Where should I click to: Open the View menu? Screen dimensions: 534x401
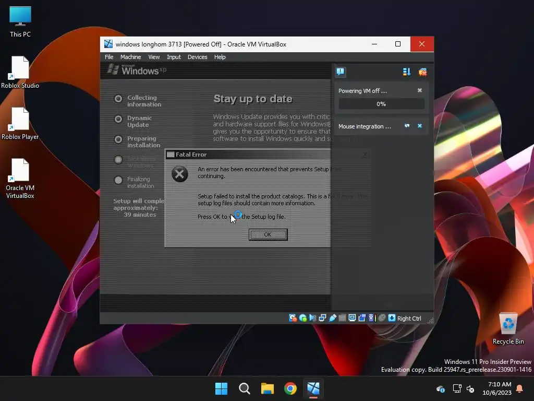154,57
